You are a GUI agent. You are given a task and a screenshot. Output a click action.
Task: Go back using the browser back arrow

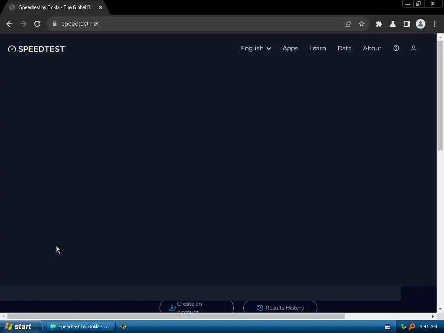pos(10,24)
